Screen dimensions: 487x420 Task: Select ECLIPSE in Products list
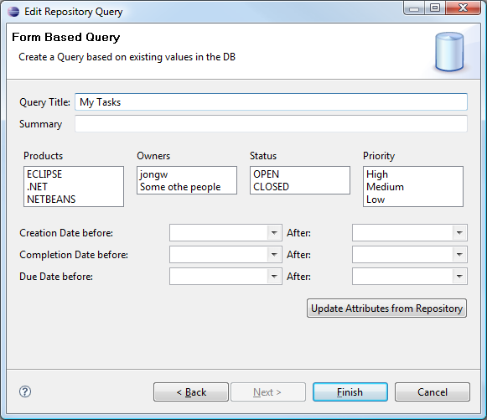click(44, 174)
